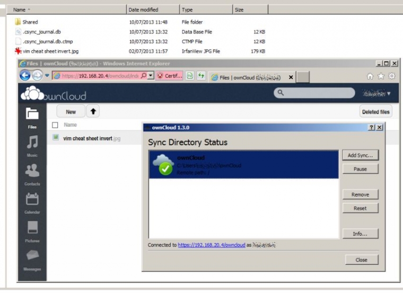Screen dimensions: 403x293
Task: Select the ownCloud sync folder entry
Action: click(x=243, y=165)
